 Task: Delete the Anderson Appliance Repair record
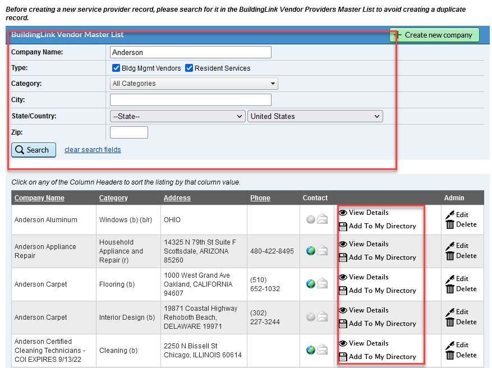pos(461,256)
